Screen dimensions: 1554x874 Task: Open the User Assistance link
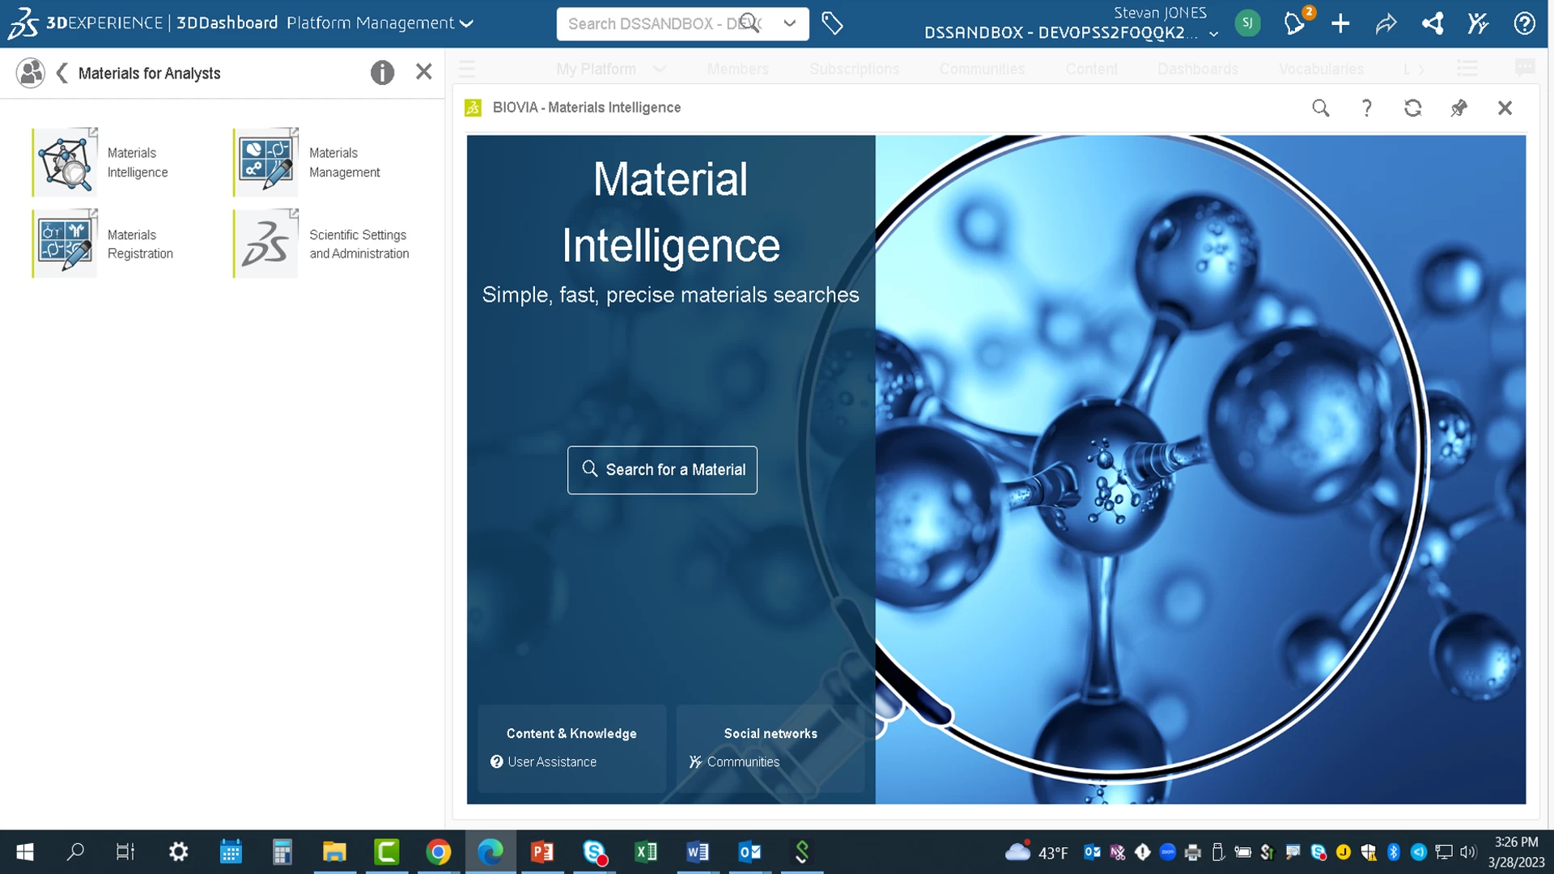click(x=550, y=762)
